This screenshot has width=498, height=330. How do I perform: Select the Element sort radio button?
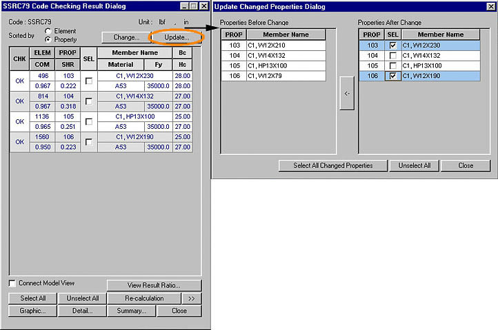pyautogui.click(x=48, y=31)
